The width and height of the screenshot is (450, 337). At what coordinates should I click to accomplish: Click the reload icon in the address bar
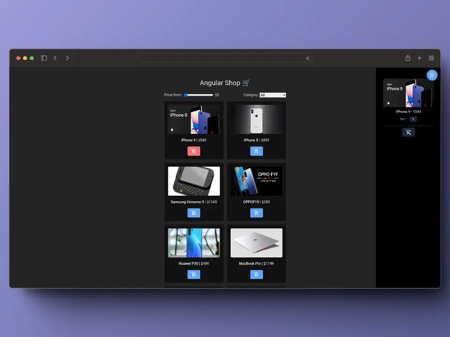coord(308,58)
